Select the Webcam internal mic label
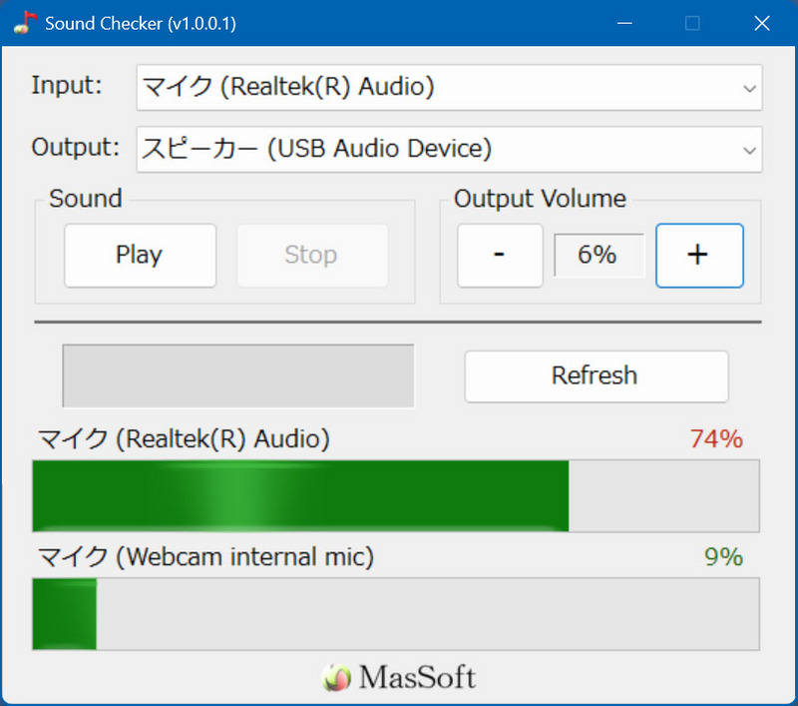This screenshot has height=706, width=798. coord(205,557)
